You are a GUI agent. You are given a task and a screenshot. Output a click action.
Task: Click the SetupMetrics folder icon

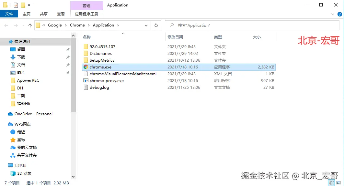point(86,60)
